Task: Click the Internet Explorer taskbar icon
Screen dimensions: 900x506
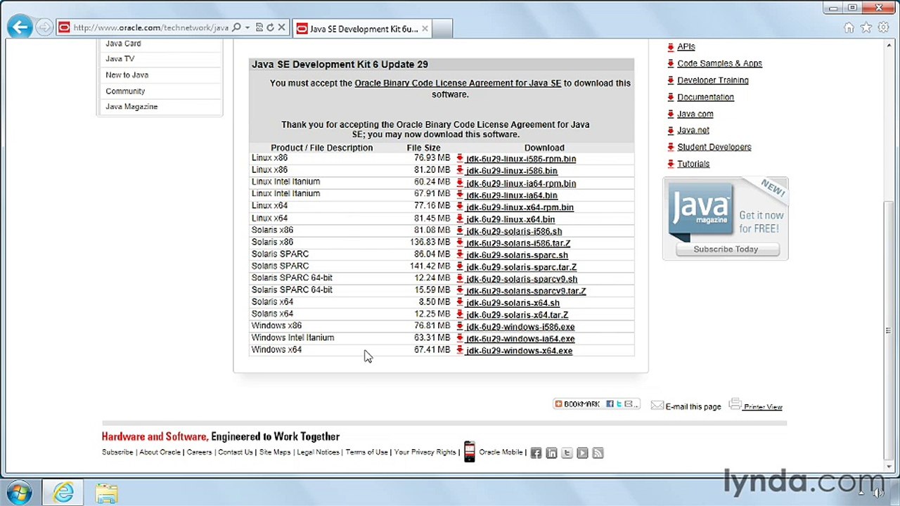Action: (63, 492)
